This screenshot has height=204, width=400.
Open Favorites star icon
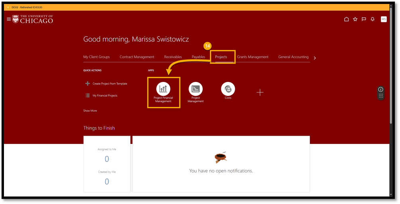tap(355, 19)
